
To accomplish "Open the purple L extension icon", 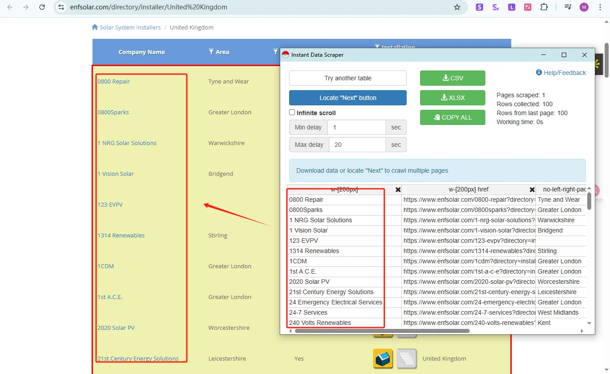I will pyautogui.click(x=512, y=7).
